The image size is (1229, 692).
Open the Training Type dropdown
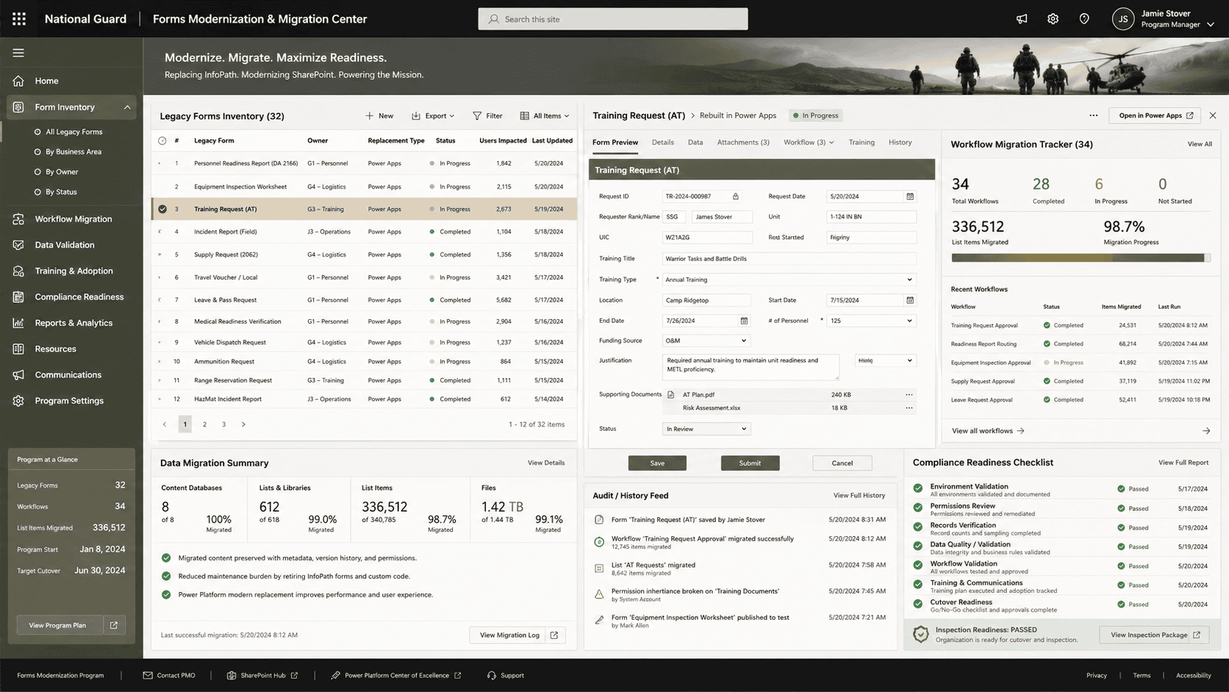tap(789, 279)
